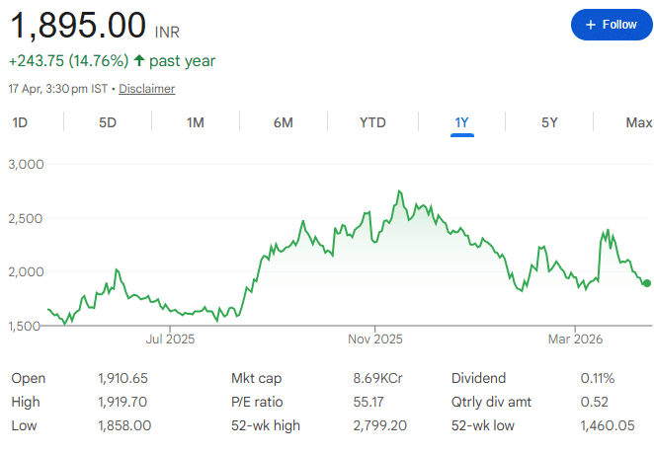Click the P/E ratio label
Image resolution: width=654 pixels, height=453 pixels.
point(257,402)
